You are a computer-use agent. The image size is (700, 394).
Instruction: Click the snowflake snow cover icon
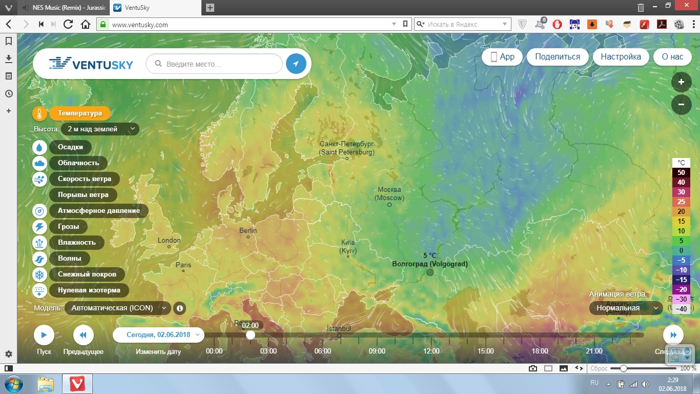(x=40, y=274)
